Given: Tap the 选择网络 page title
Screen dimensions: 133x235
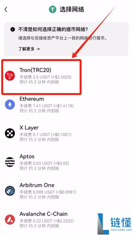Looking at the screenshot, I should coord(72,9).
